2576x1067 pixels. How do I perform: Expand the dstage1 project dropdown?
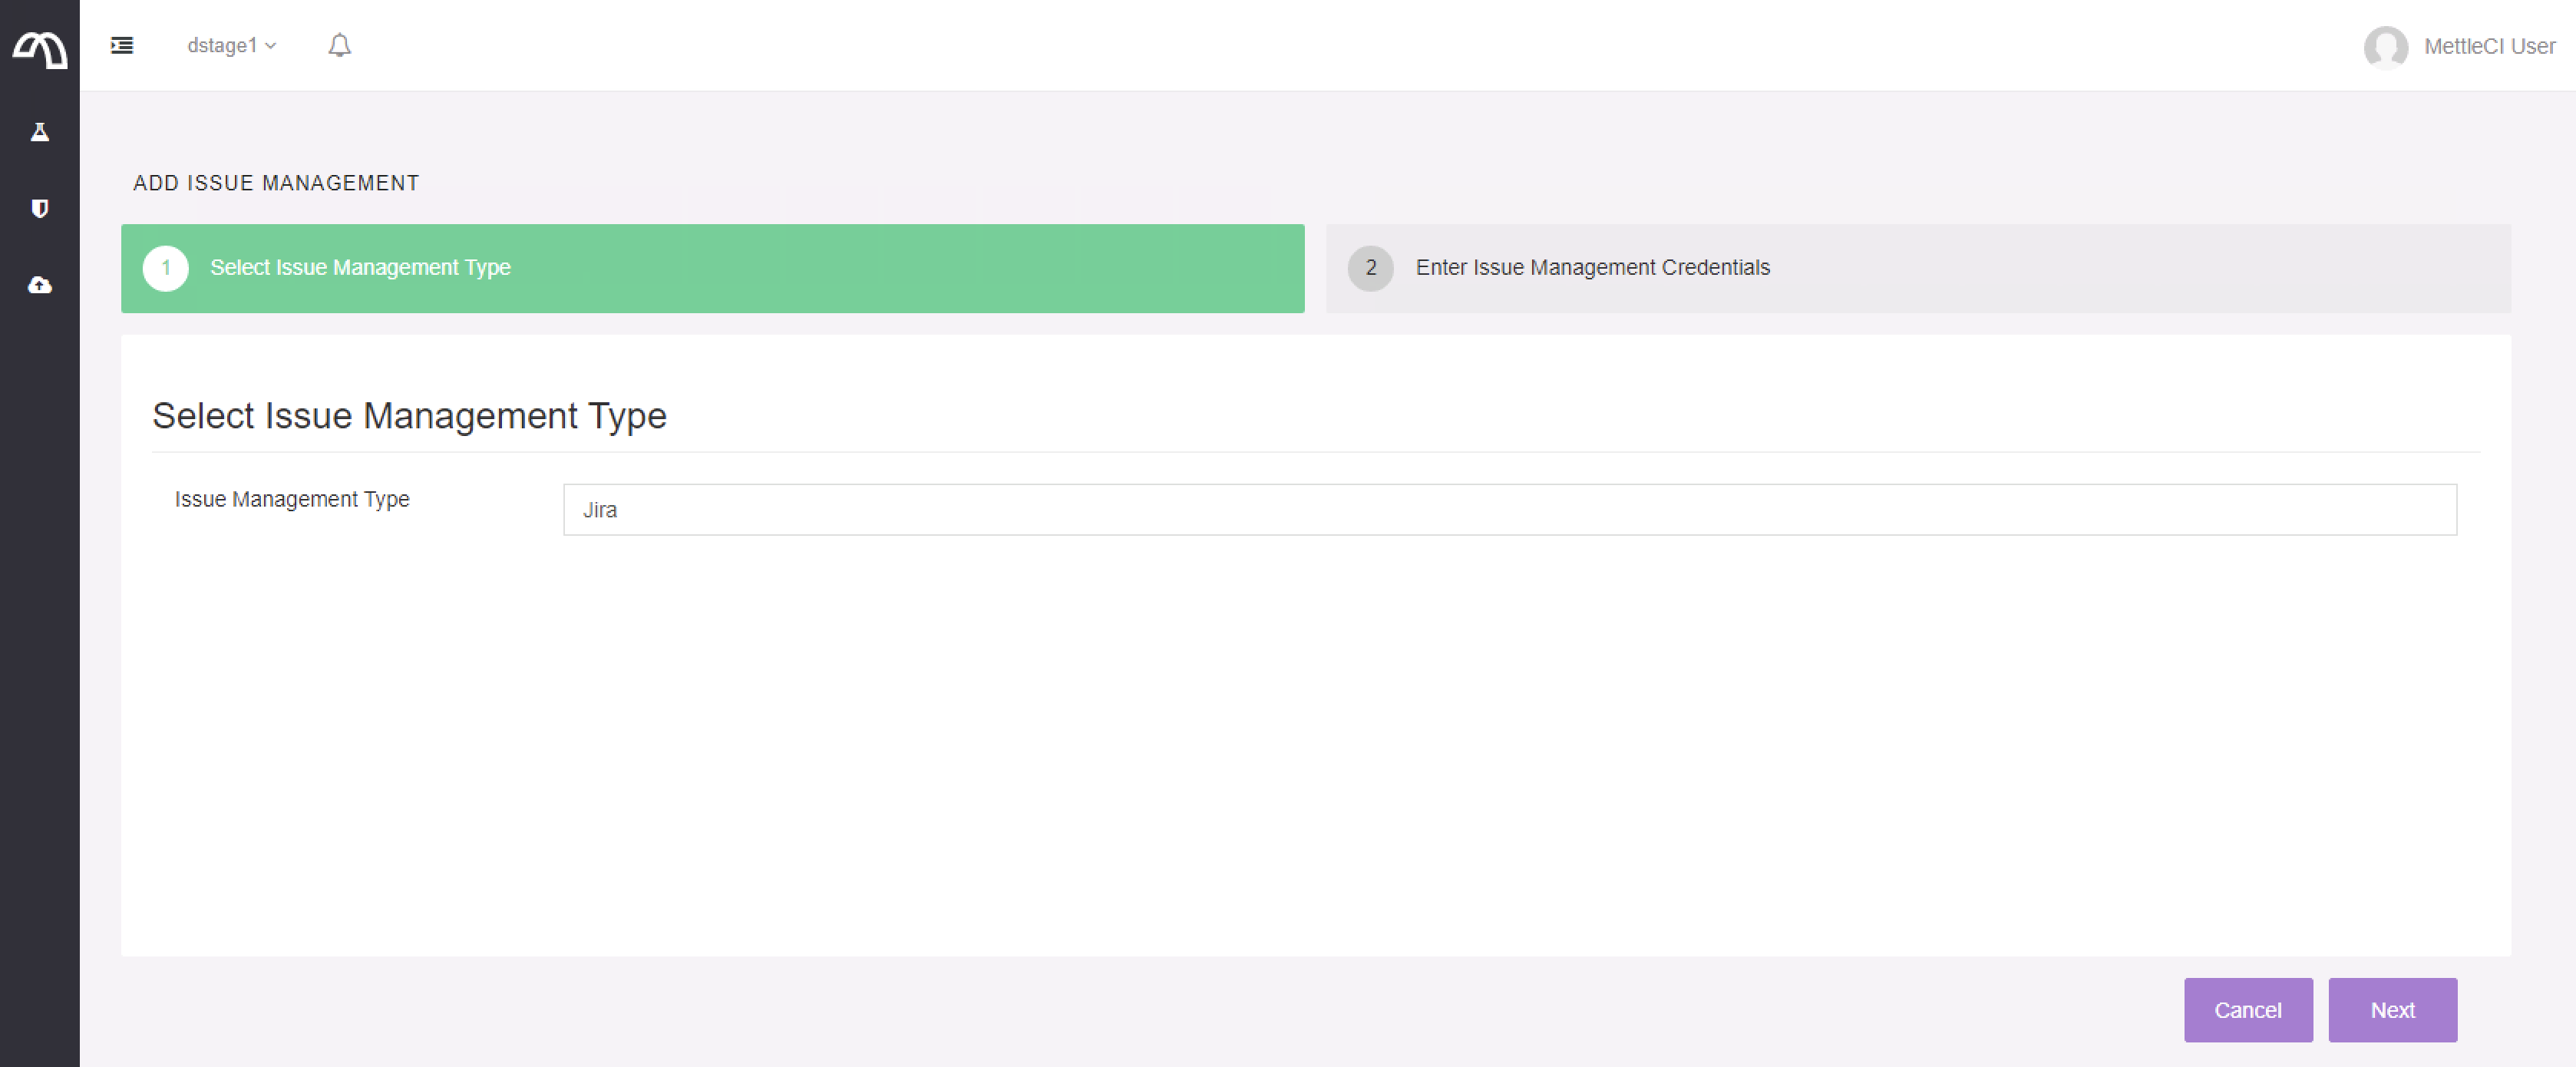222,46
